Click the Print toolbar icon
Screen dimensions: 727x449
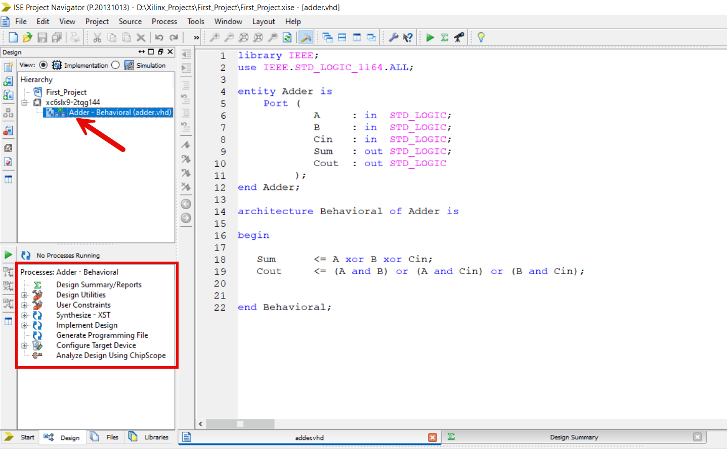pos(75,37)
